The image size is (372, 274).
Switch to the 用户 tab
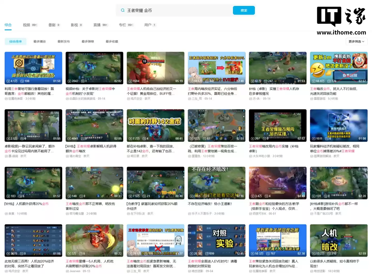148,25
